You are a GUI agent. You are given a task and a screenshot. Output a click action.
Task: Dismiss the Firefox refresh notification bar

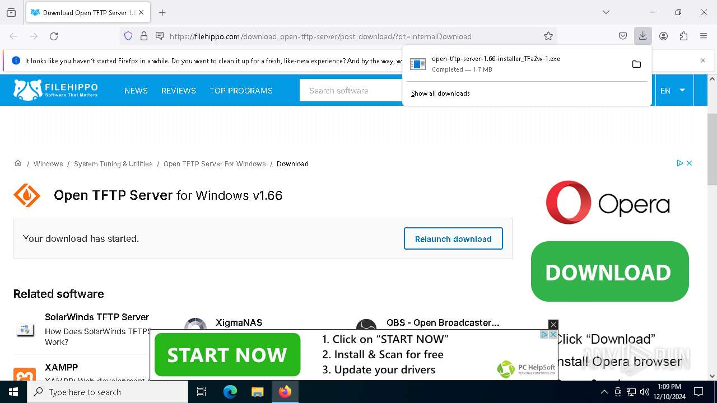703,60
